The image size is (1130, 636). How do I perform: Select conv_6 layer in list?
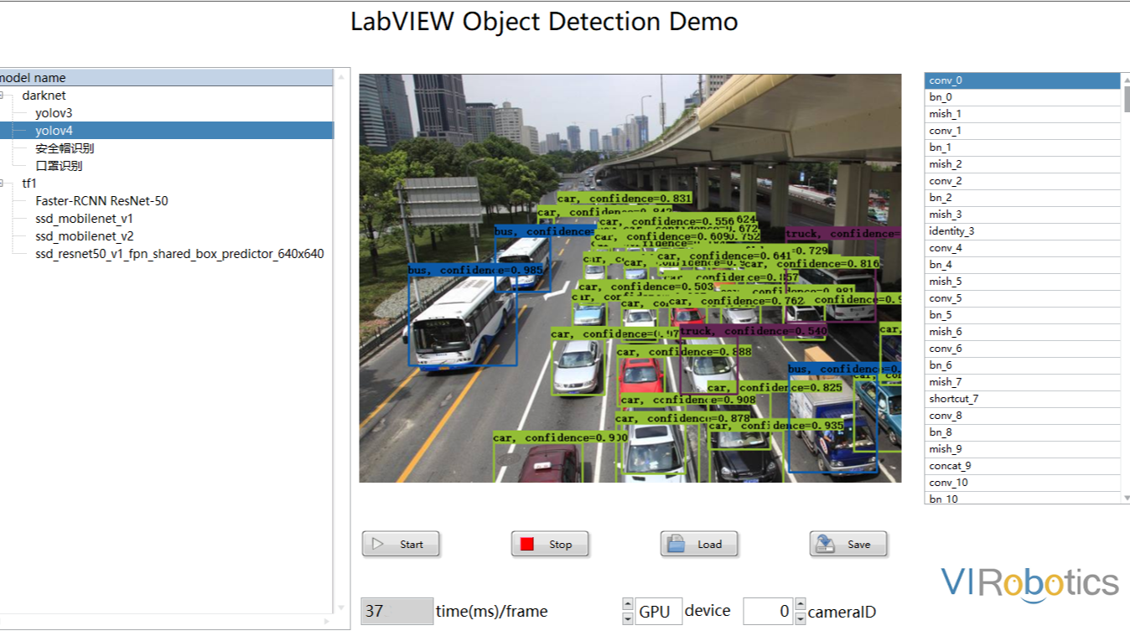(x=1023, y=349)
